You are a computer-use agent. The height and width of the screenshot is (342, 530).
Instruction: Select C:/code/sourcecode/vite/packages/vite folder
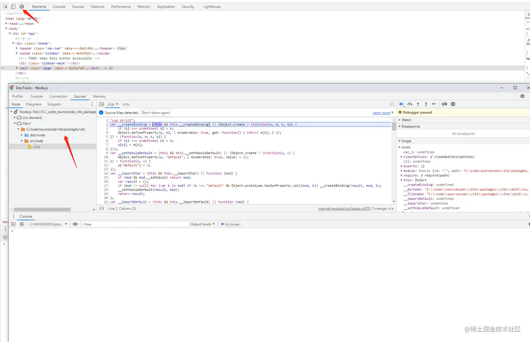coord(55,129)
